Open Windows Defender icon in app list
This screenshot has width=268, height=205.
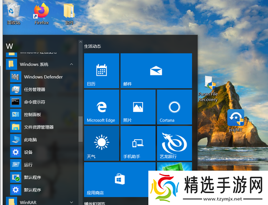15,77
